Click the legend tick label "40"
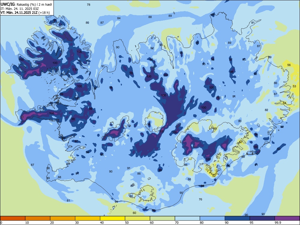The image size is (300, 225). point(102,223)
